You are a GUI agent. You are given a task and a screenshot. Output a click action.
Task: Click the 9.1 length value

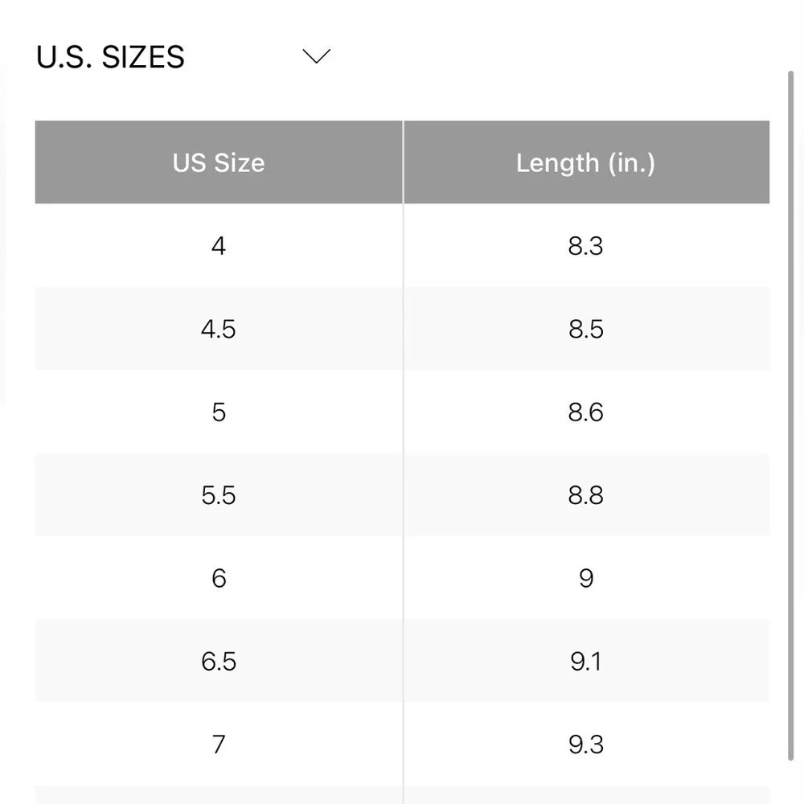click(585, 661)
